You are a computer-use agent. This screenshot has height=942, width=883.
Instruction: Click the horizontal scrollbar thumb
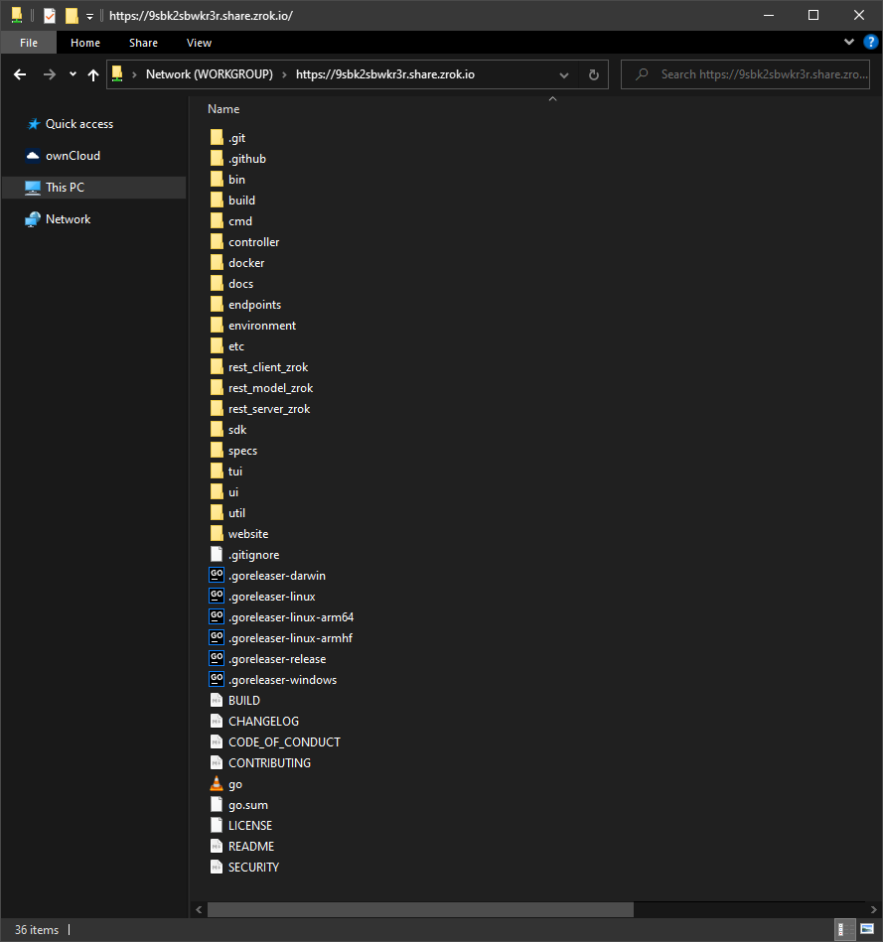[x=420, y=909]
